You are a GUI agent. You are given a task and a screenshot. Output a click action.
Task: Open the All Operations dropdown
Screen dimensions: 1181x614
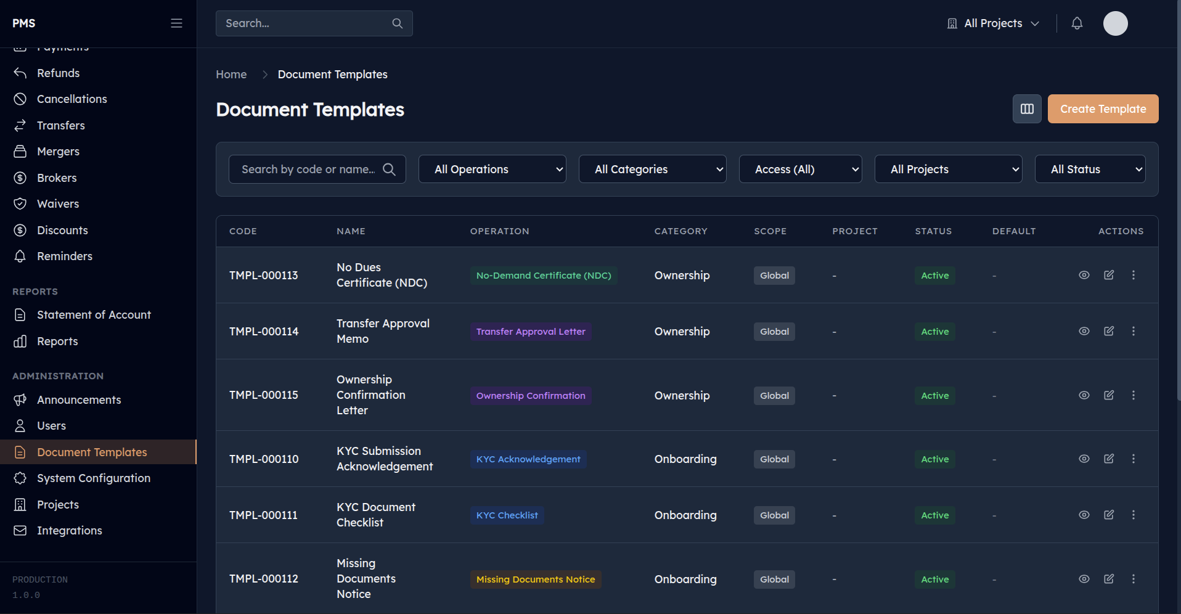(x=492, y=169)
